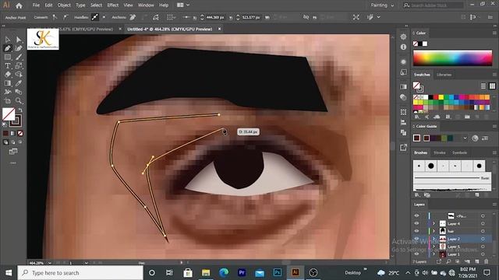Delete selected layer with trash icon

(487, 261)
